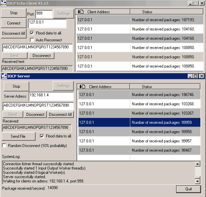Click SystemLog scrollbar down arrow
The height and width of the screenshot is (197, 206).
coord(198,181)
